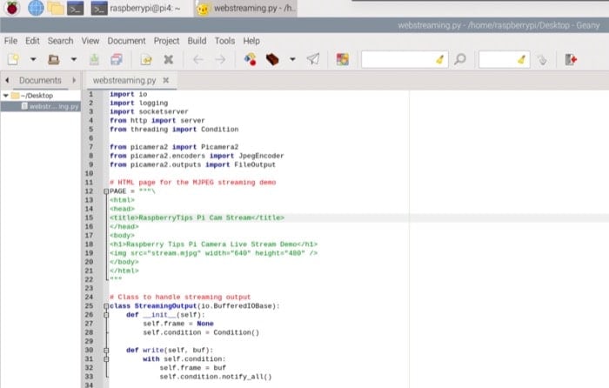This screenshot has width=609, height=388.
Task: Click the MJPEG streaming demo comment
Action: pos(192,183)
